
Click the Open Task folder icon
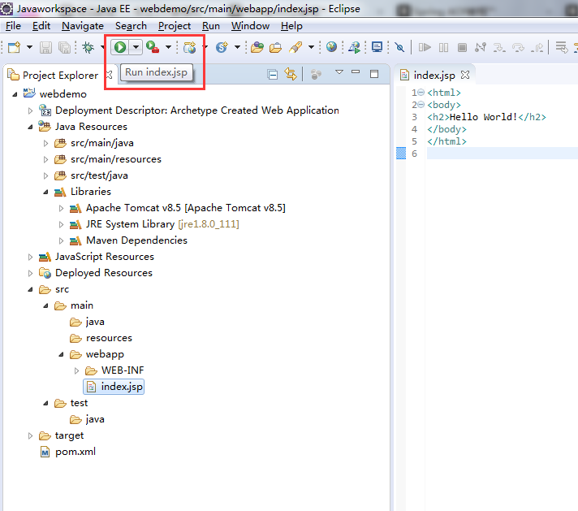[275, 48]
